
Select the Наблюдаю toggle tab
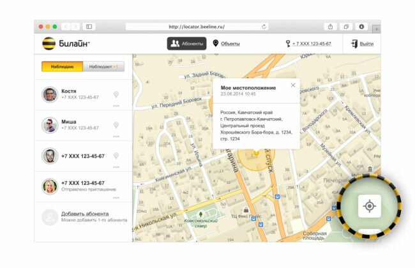coord(62,66)
